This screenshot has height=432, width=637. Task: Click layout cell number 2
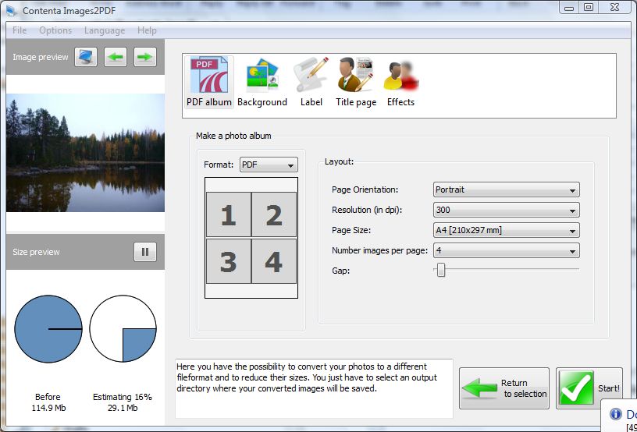click(x=274, y=214)
